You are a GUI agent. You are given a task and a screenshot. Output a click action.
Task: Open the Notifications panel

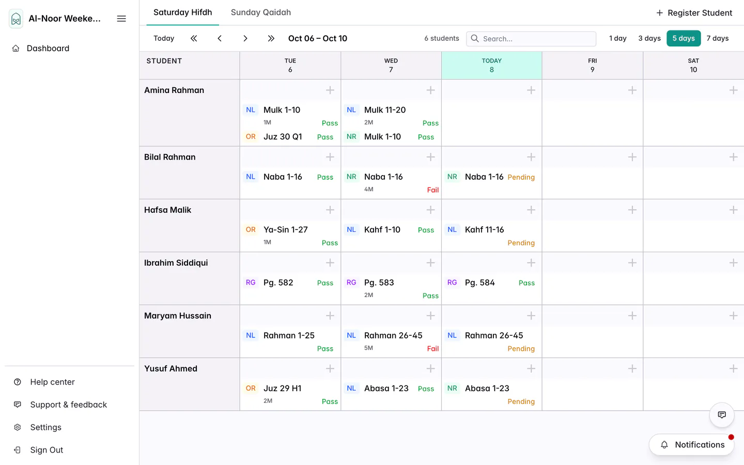pyautogui.click(x=692, y=445)
